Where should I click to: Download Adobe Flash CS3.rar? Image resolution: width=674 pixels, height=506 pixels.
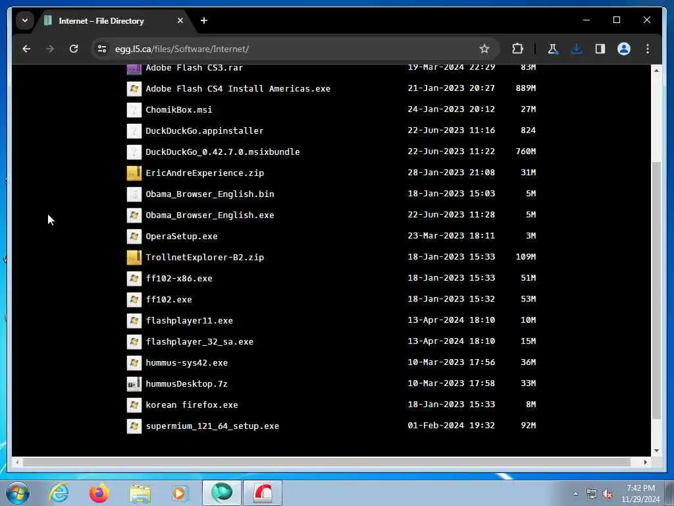coord(194,68)
